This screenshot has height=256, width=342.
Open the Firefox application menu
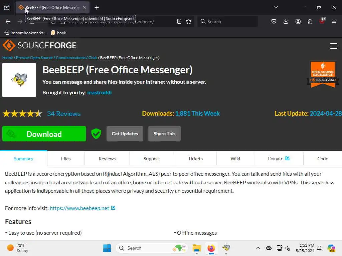[334, 21]
